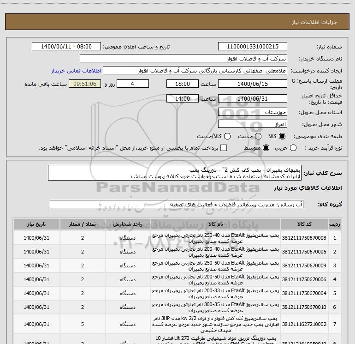Click the EtaAlt 200-50 pump name in row 4
Image resolution: width=355 pixels, height=344 pixels.
pyautogui.click(x=216, y=280)
